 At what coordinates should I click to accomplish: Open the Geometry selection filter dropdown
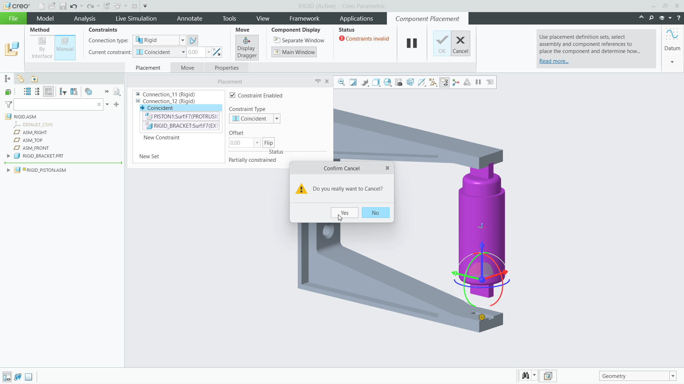click(673, 376)
